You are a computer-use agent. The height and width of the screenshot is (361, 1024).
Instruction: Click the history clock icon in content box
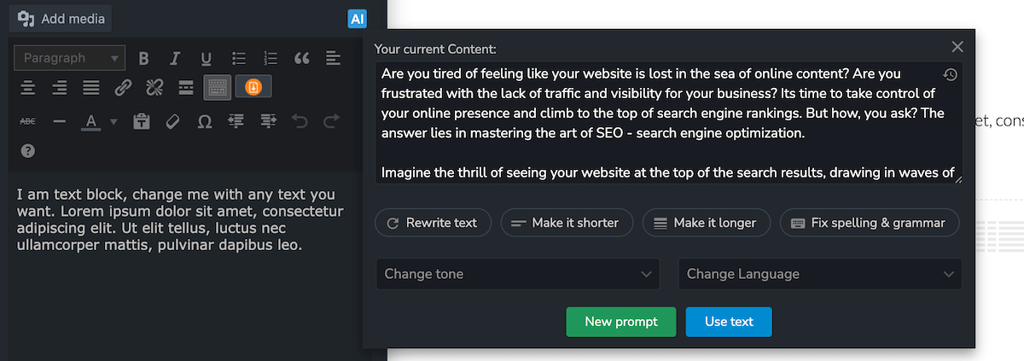(x=951, y=75)
